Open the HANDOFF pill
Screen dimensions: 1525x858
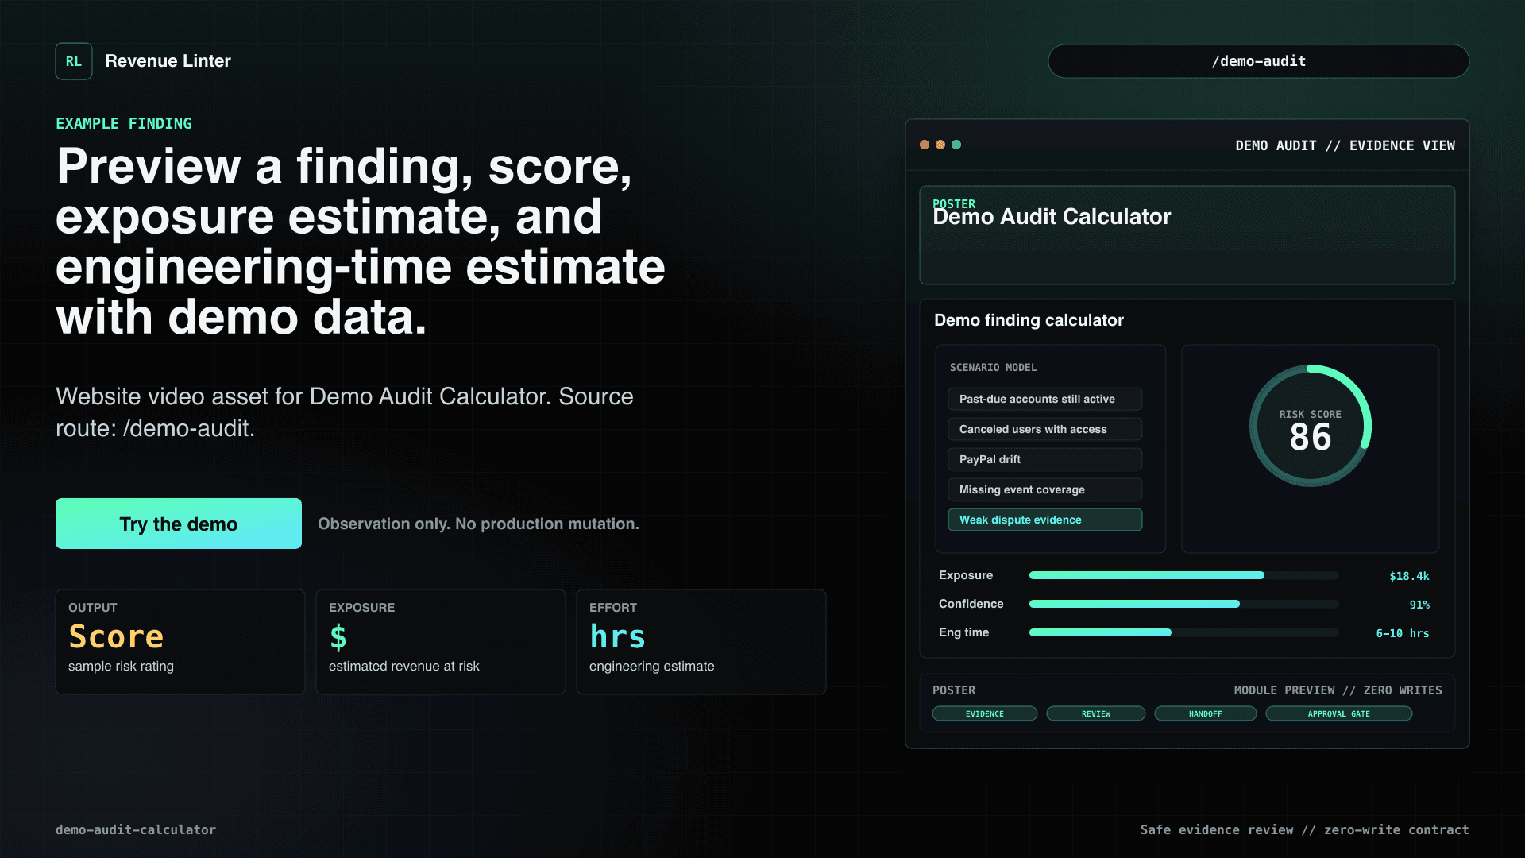point(1205,713)
